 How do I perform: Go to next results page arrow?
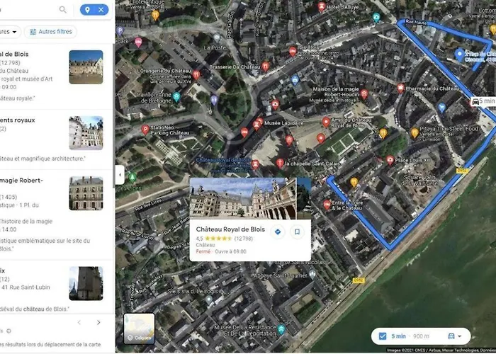point(98,322)
